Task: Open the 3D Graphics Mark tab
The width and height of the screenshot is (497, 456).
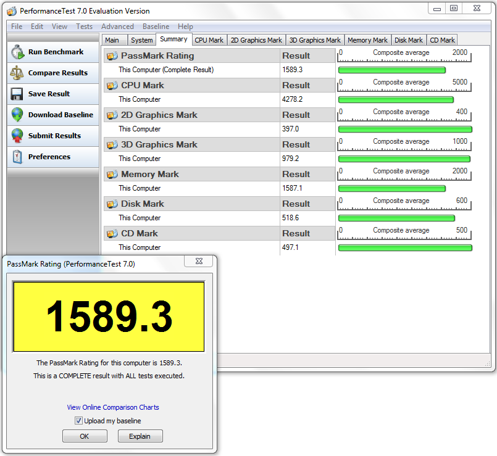Action: (x=315, y=40)
